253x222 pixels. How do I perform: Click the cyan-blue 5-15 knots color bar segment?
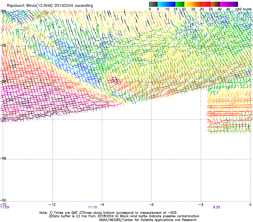167,4
